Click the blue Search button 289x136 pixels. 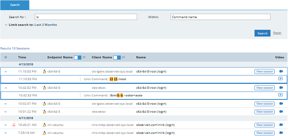click(x=263, y=33)
